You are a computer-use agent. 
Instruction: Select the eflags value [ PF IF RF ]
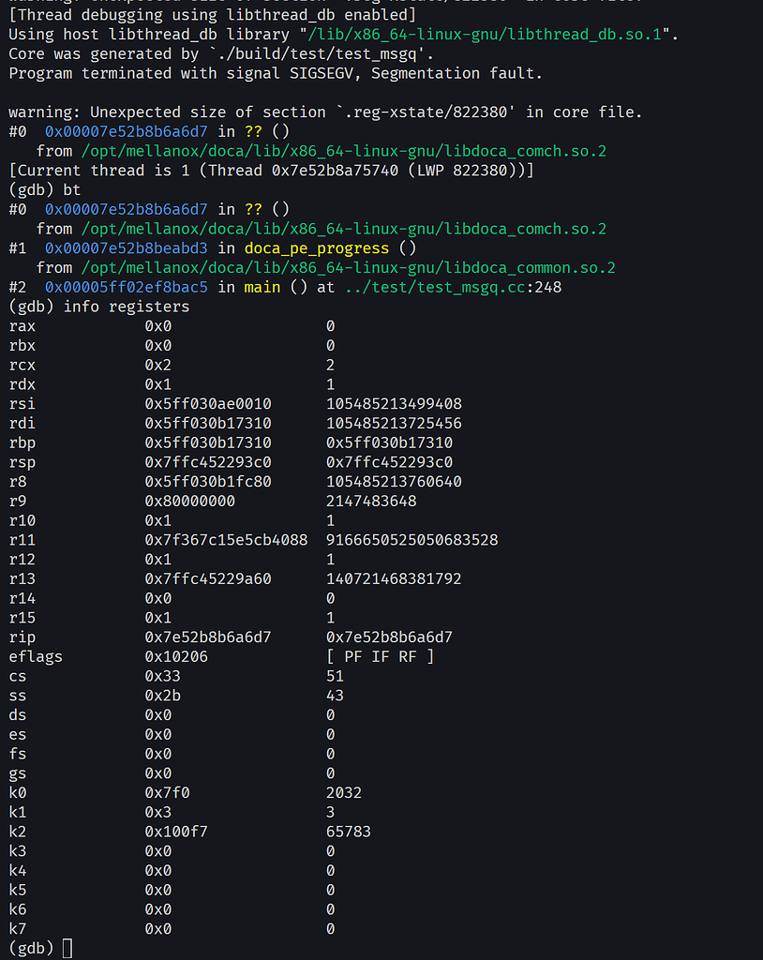(370, 656)
